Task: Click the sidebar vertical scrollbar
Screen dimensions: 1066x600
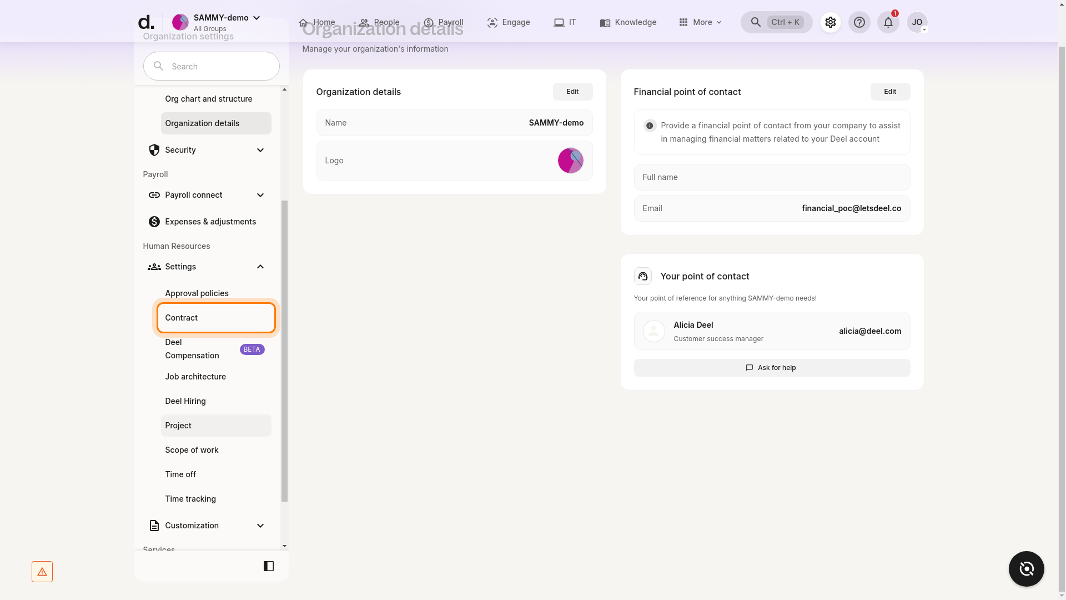Action: tap(285, 351)
